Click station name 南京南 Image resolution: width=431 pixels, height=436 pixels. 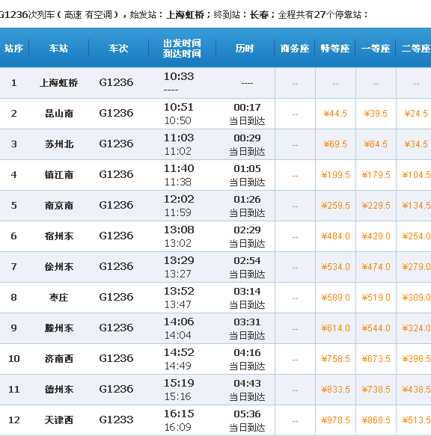(59, 205)
